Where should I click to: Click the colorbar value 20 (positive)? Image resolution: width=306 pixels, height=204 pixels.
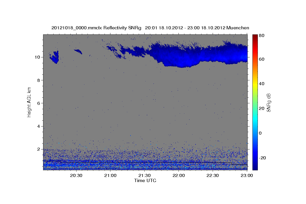click(x=262, y=108)
